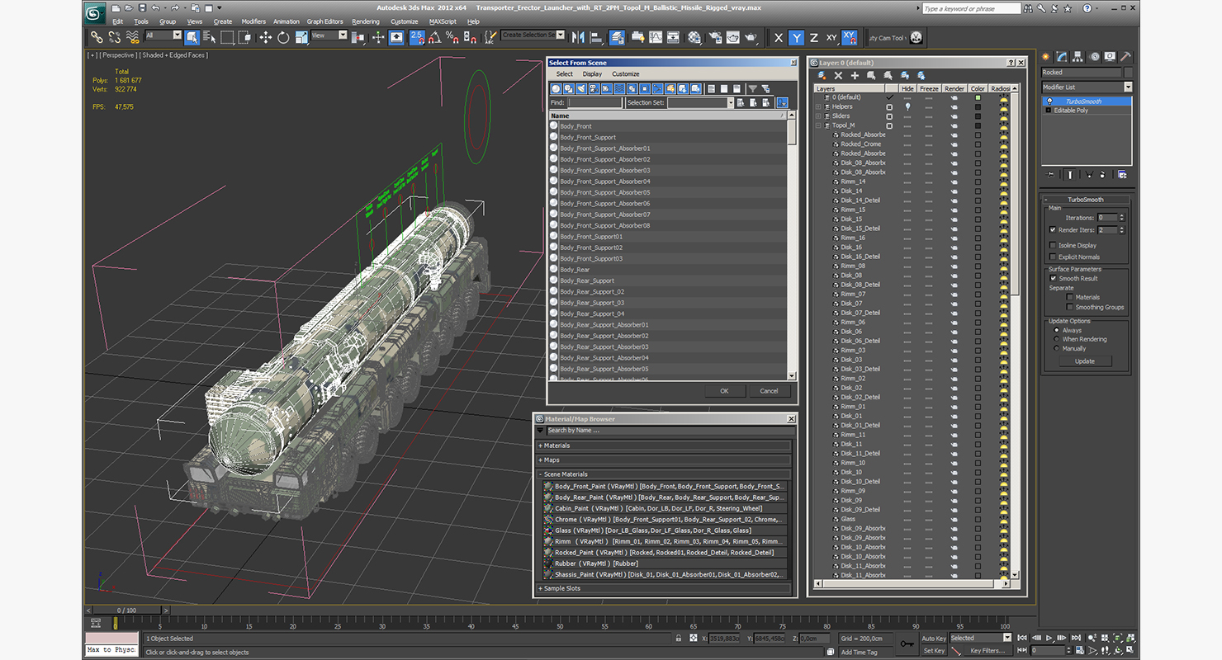Collapse the Topol_M layer

(x=818, y=125)
